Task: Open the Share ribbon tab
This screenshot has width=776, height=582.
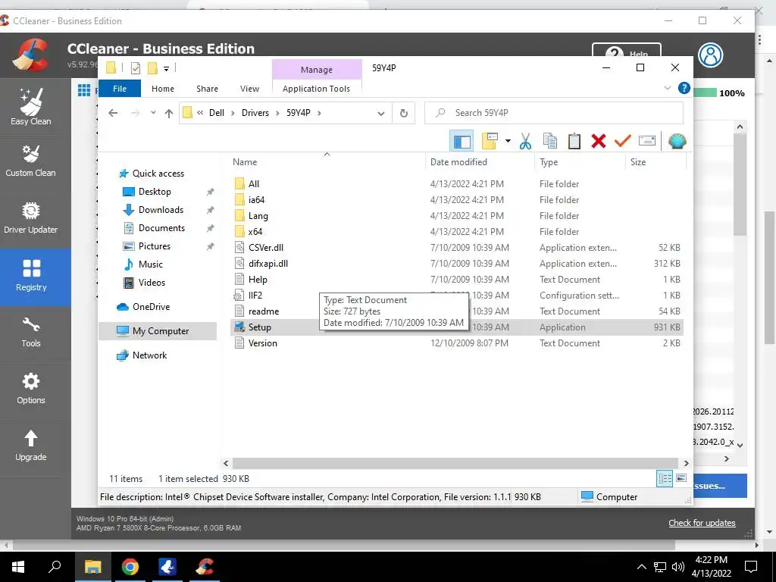Action: [207, 89]
